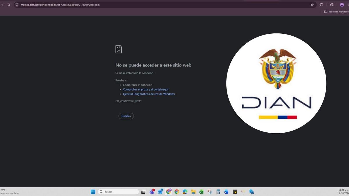The width and height of the screenshot is (349, 196).
Task: Switch to active Chrome profile window in taskbar
Action: coord(169,192)
